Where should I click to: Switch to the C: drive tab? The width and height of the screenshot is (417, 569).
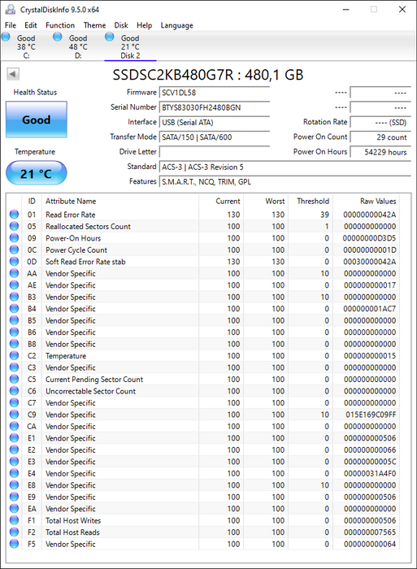point(26,46)
